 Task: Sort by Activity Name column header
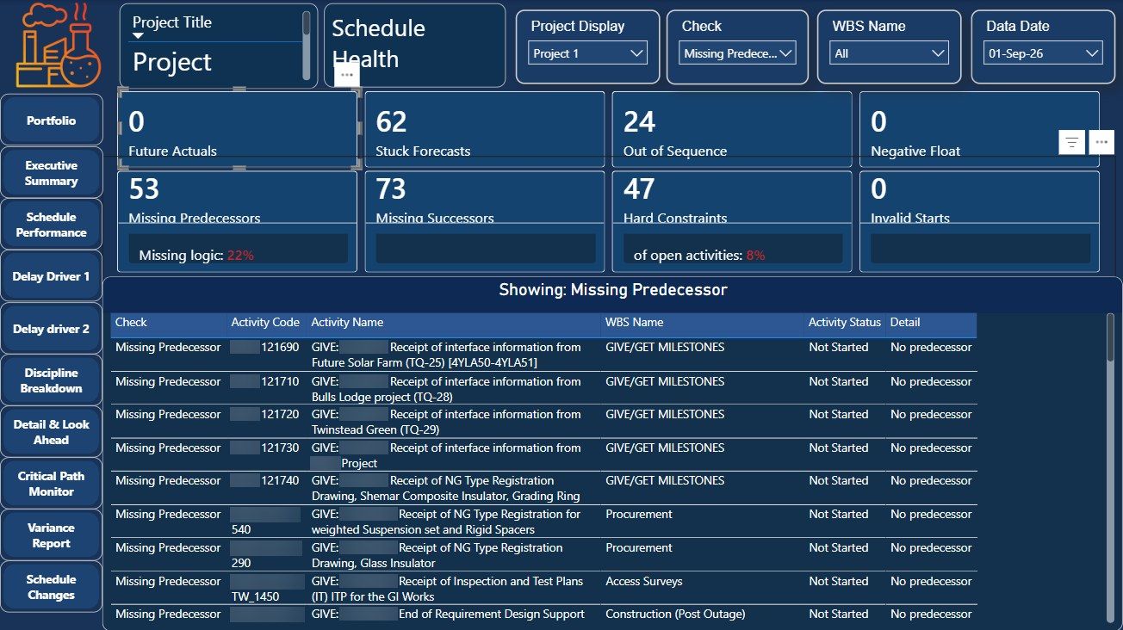[x=453, y=323]
